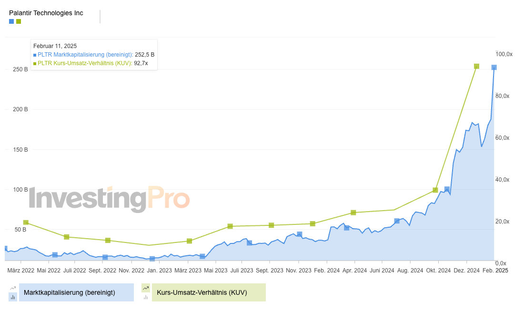
Task: Click the 50 B left axis label
Action: (20, 230)
